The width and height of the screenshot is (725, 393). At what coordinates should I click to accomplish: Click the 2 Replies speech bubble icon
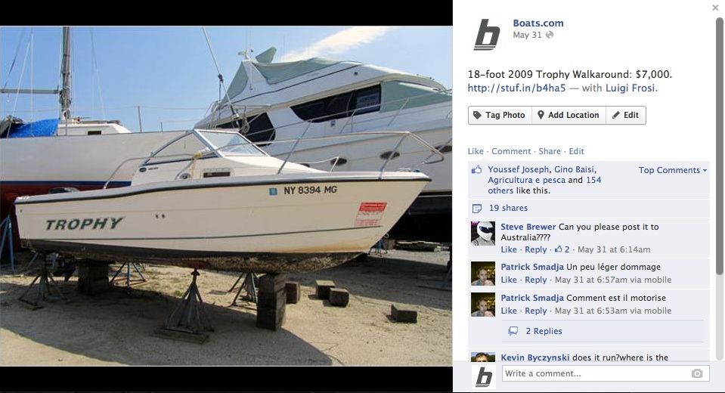(x=513, y=331)
